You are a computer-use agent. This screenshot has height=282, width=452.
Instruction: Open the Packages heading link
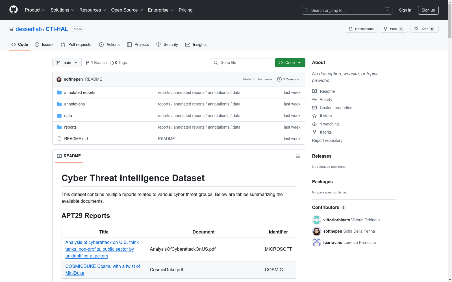(x=322, y=182)
